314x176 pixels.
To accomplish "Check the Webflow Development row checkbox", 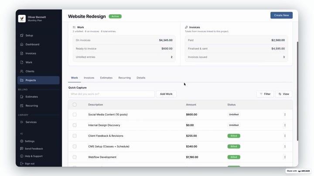I will click(x=75, y=157).
